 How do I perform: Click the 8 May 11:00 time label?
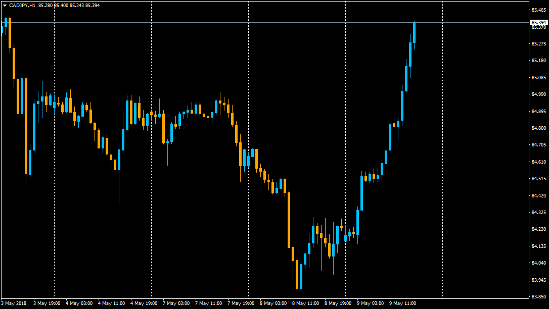tap(305, 303)
